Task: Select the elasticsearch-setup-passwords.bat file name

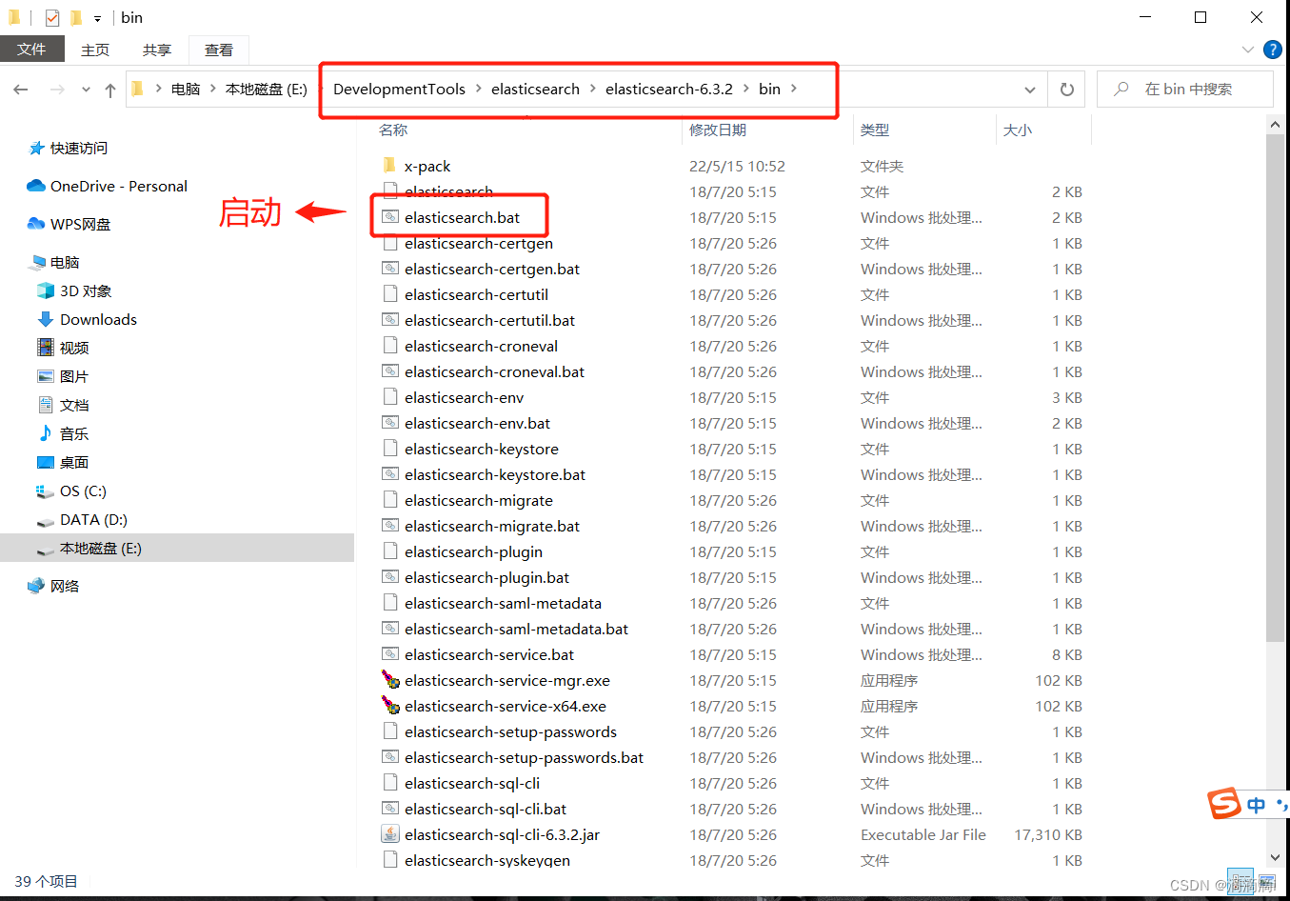Action: pos(524,758)
